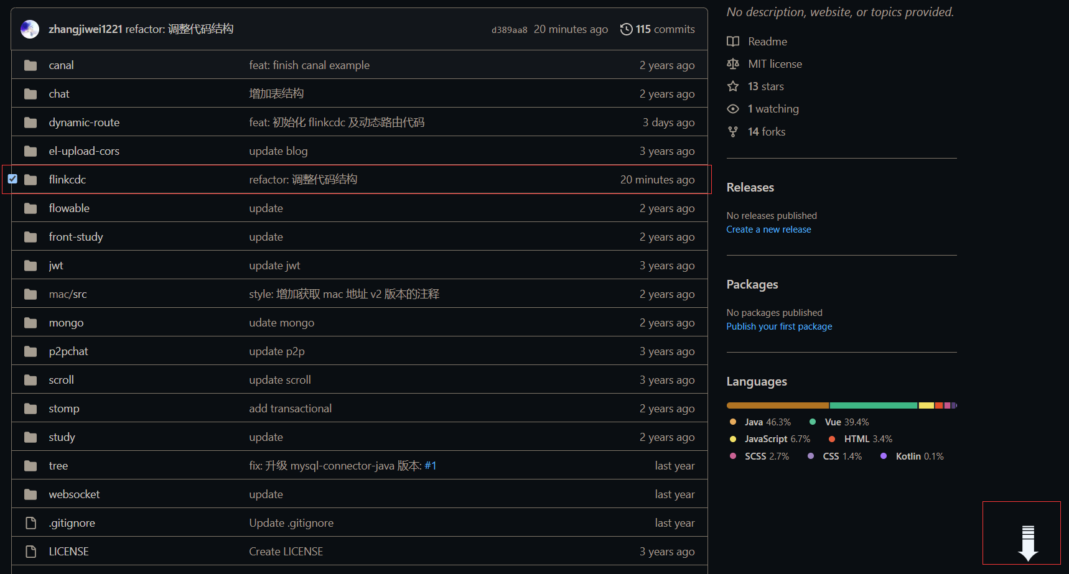Click the MIT license scale icon
The width and height of the screenshot is (1069, 574).
733,64
